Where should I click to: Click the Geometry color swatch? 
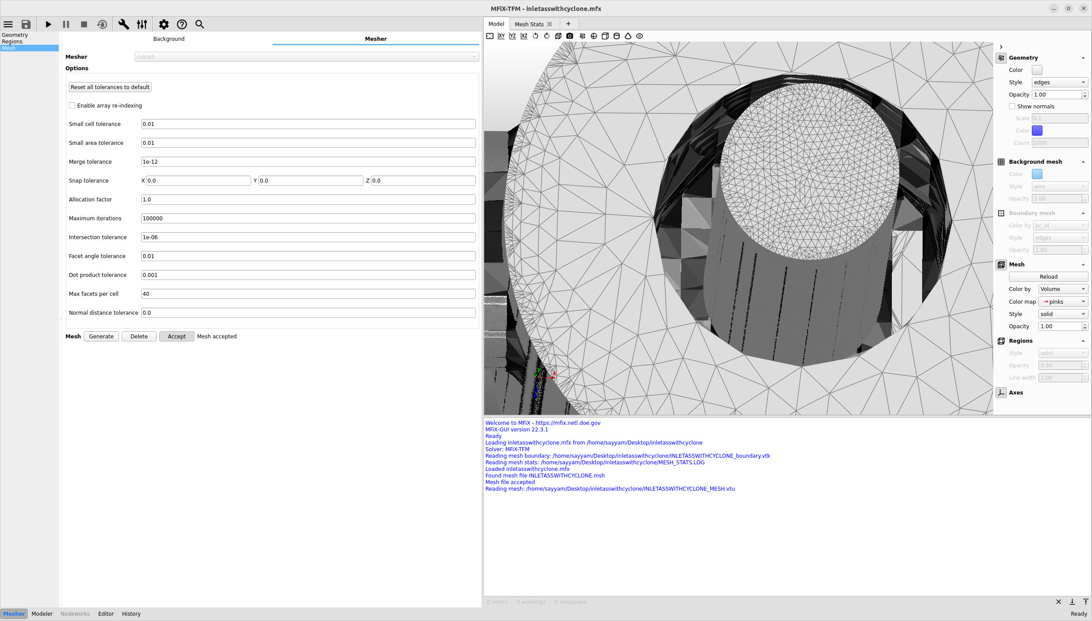tap(1037, 70)
